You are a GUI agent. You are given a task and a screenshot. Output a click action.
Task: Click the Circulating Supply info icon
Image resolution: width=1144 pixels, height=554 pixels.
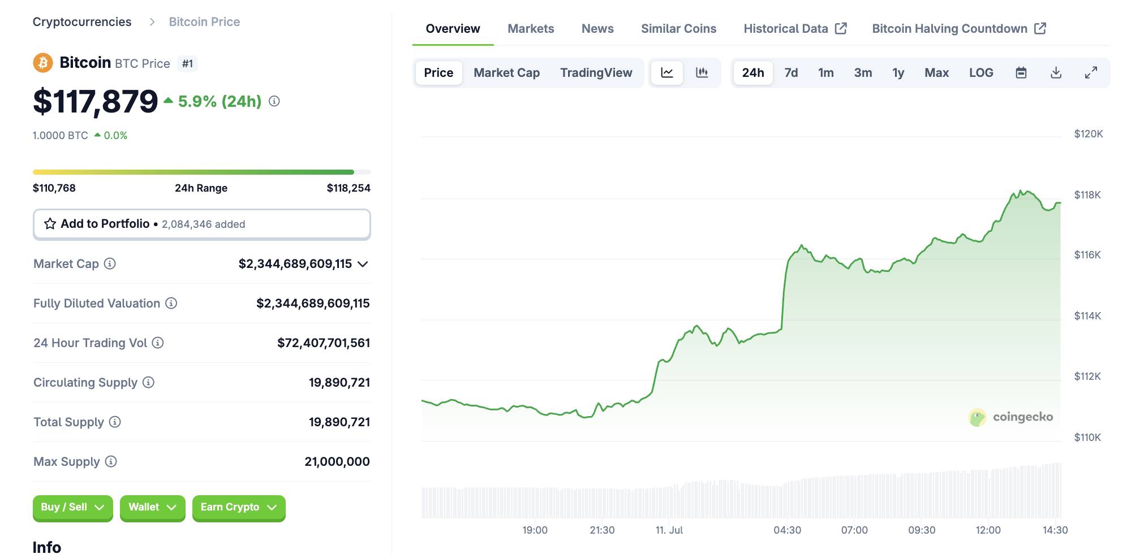click(149, 382)
